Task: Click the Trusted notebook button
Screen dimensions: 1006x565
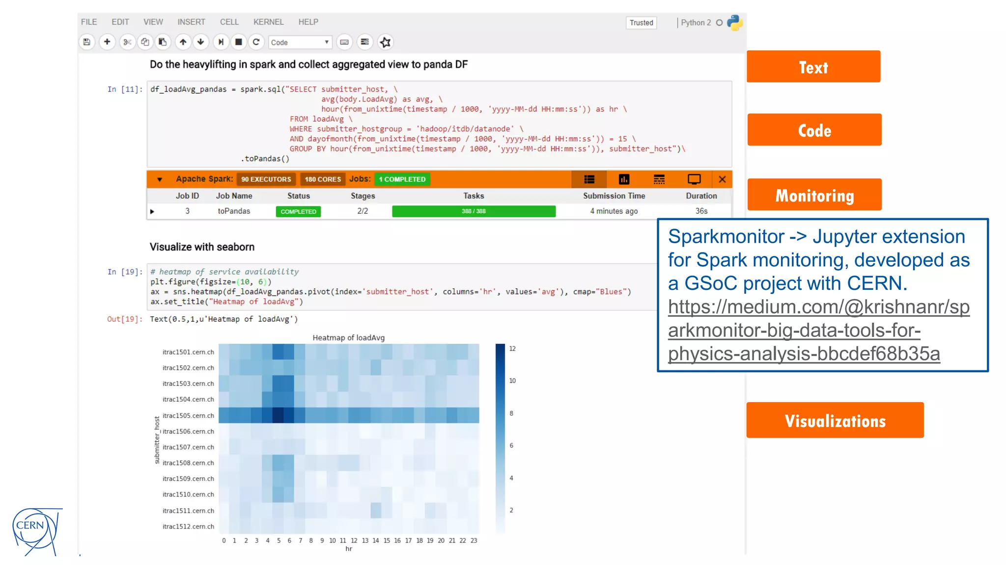Action: click(641, 23)
